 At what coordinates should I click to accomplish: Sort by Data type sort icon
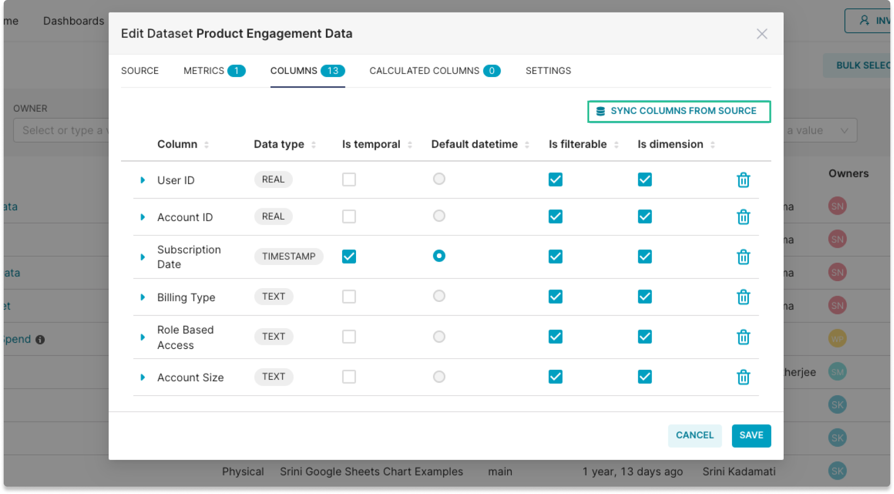314,145
